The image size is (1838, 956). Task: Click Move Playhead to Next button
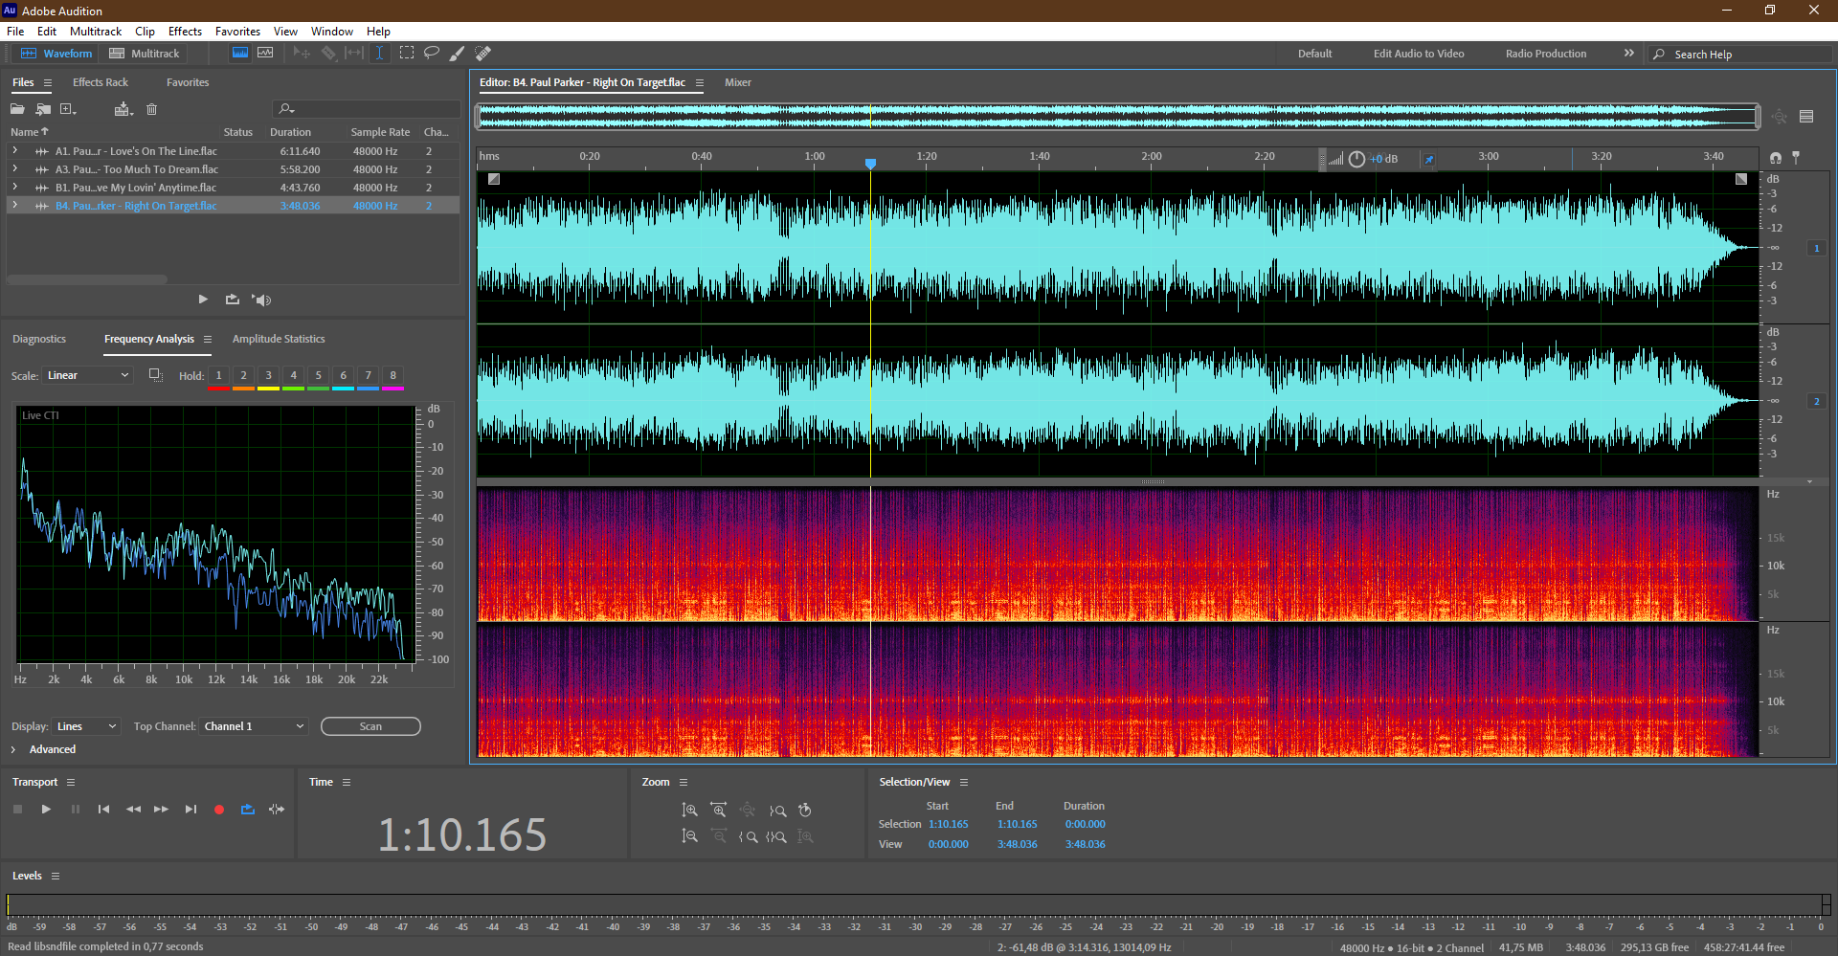tap(191, 810)
